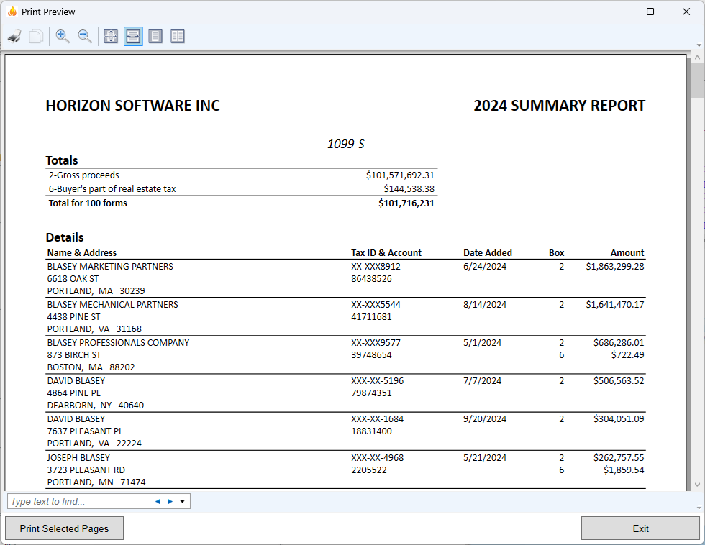Minimize the Print Preview window
Viewport: 705px width, 545px height.
(x=615, y=12)
